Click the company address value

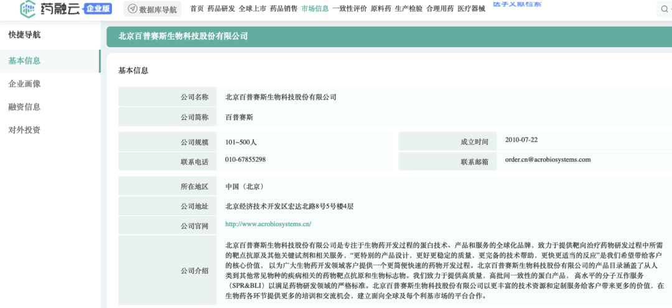[289, 207]
